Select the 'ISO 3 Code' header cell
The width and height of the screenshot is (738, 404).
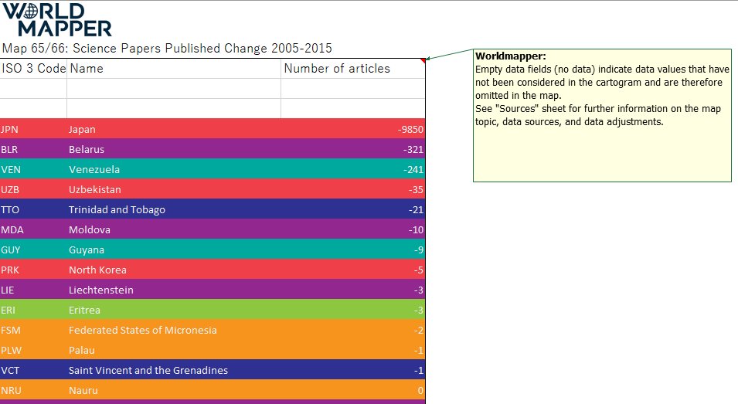coord(33,69)
